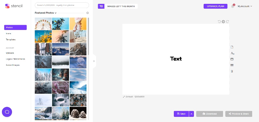The width and height of the screenshot is (259, 122).
Task: Click the help question mark icon
Action: 87,13
